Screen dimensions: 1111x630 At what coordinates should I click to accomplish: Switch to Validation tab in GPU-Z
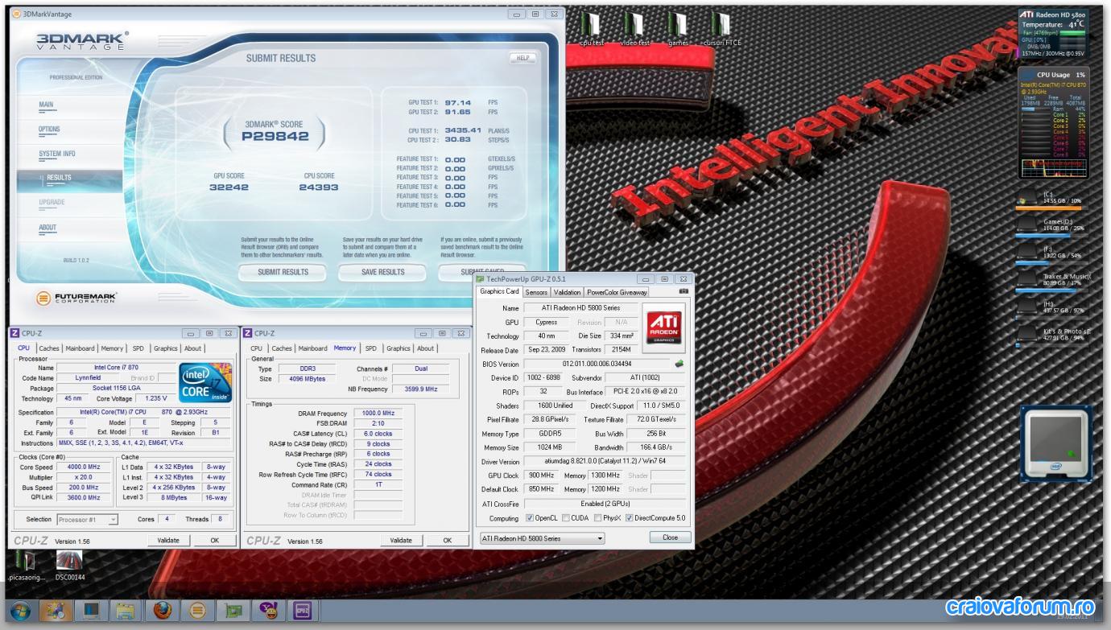(x=567, y=292)
